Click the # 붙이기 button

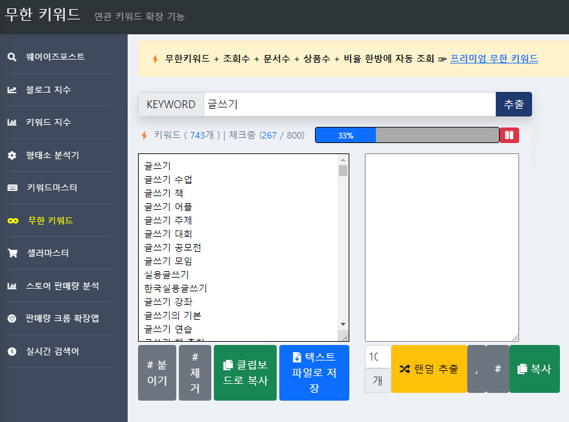(x=157, y=373)
